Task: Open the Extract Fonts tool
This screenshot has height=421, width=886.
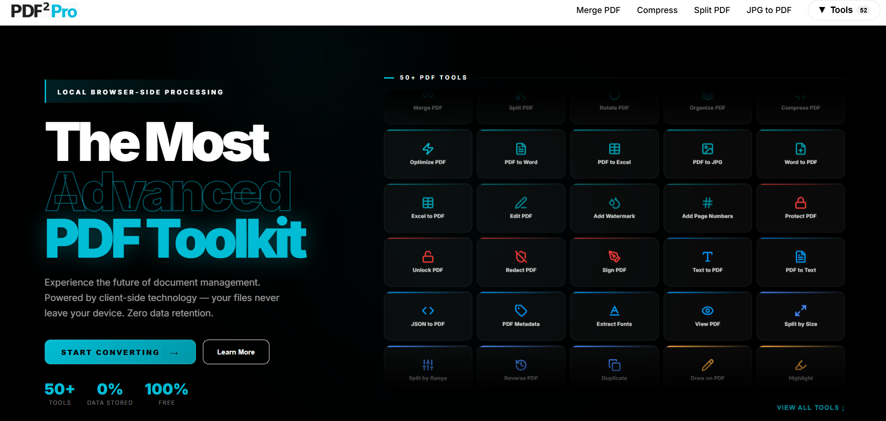Action: tap(614, 316)
